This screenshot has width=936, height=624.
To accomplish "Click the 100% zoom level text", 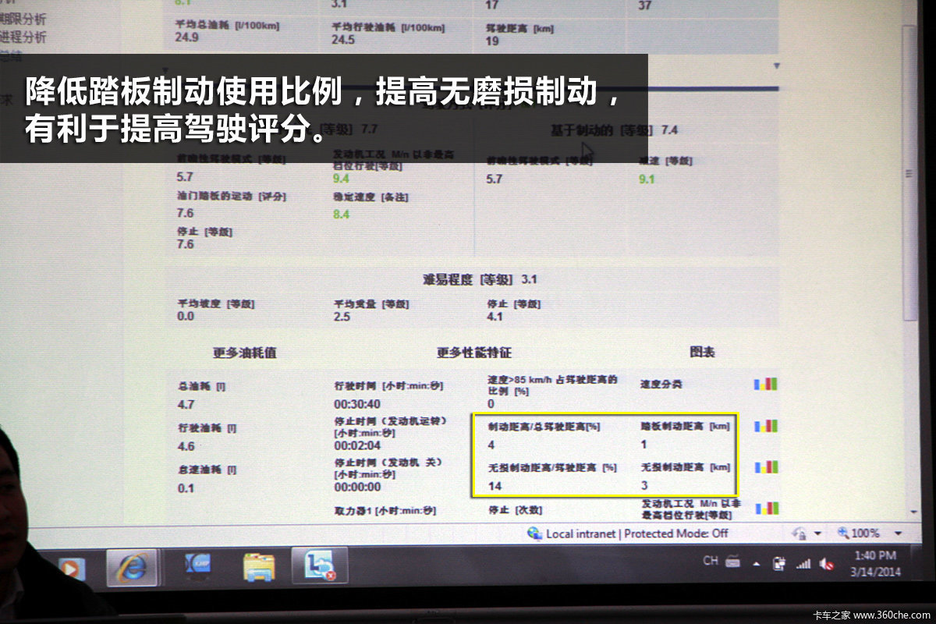I will pos(866,534).
